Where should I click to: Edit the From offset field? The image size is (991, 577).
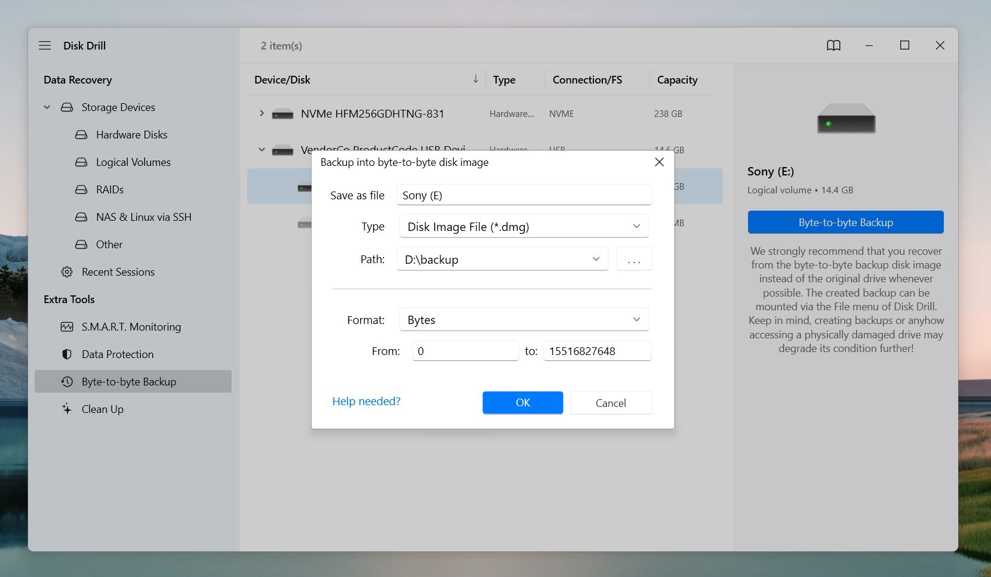[465, 351]
